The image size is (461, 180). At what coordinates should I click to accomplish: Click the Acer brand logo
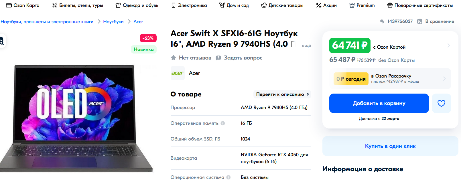pos(178,73)
